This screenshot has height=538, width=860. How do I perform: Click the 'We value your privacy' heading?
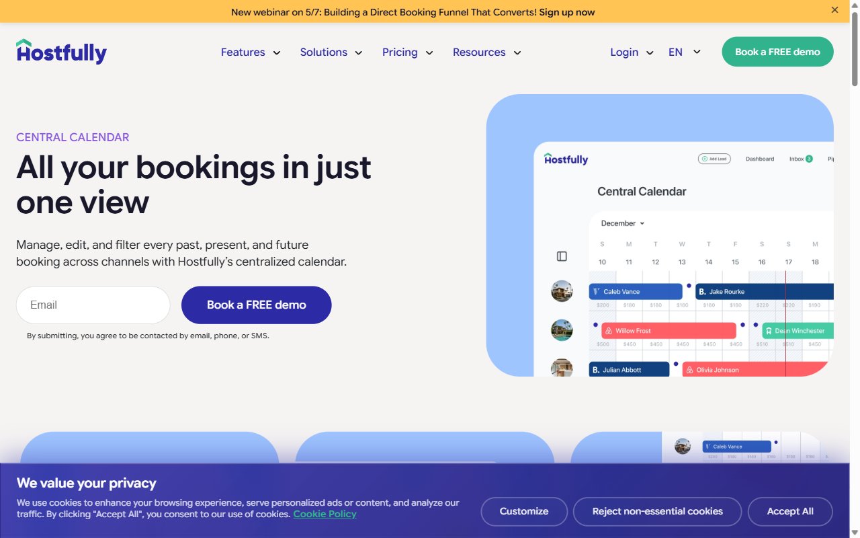click(87, 483)
